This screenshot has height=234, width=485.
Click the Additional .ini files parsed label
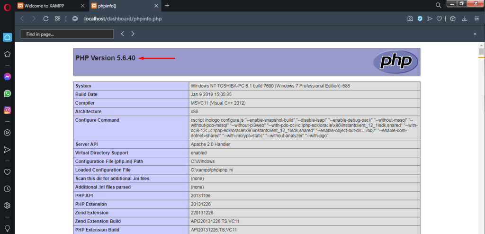coord(103,187)
